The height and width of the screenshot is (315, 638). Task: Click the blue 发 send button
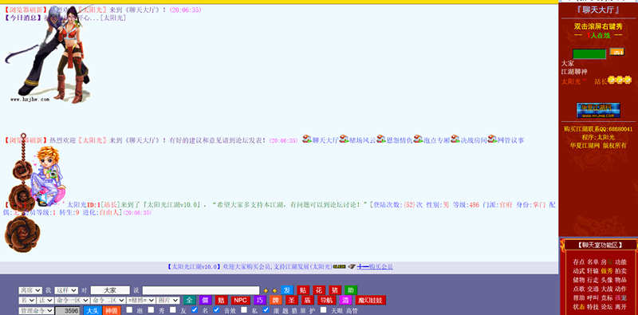(287, 290)
